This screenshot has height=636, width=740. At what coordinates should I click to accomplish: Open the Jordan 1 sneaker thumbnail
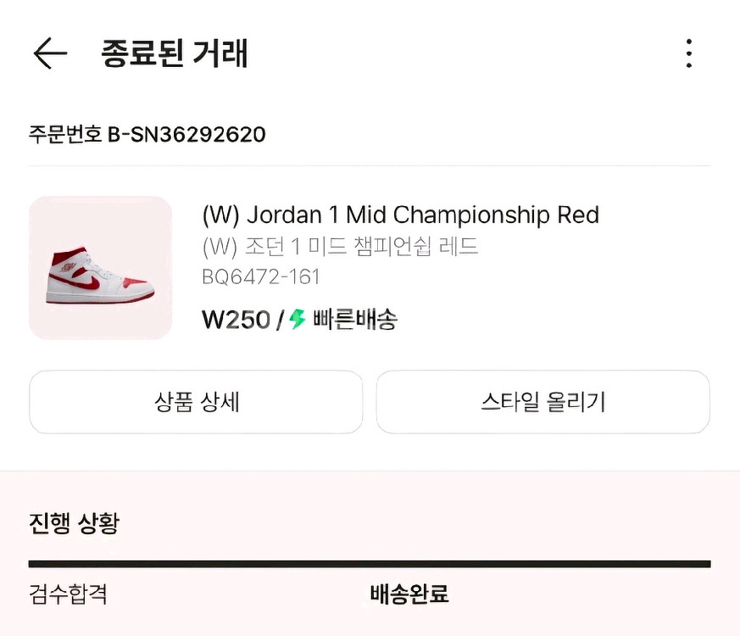coord(100,268)
